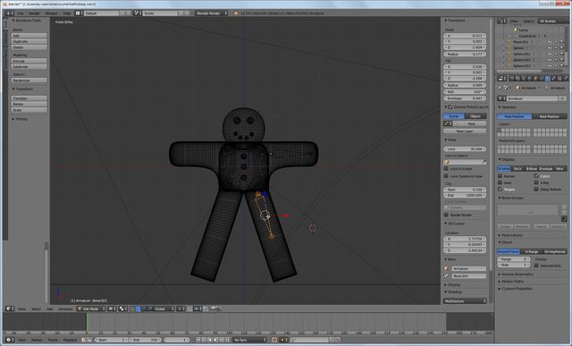
Task: Click the play animation button in the timeline
Action: 216,340
